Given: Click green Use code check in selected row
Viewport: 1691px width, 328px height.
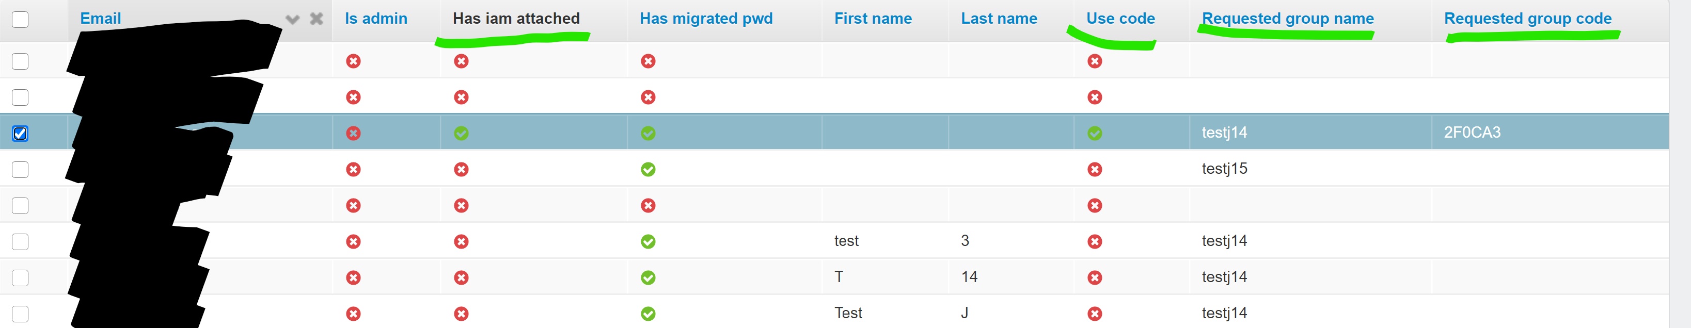Looking at the screenshot, I should pyautogui.click(x=1094, y=133).
